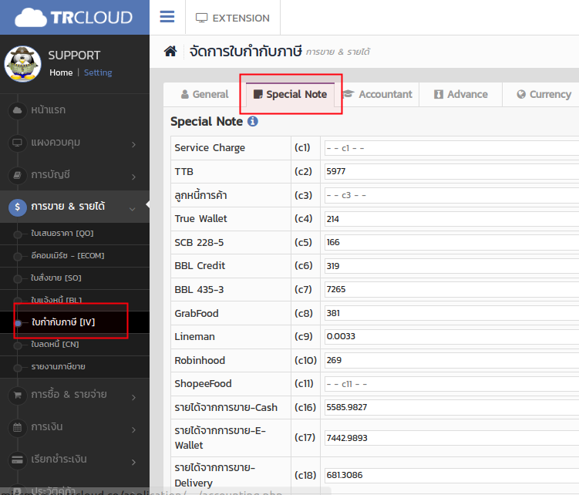Click the การบัญชี book icon

18,175
